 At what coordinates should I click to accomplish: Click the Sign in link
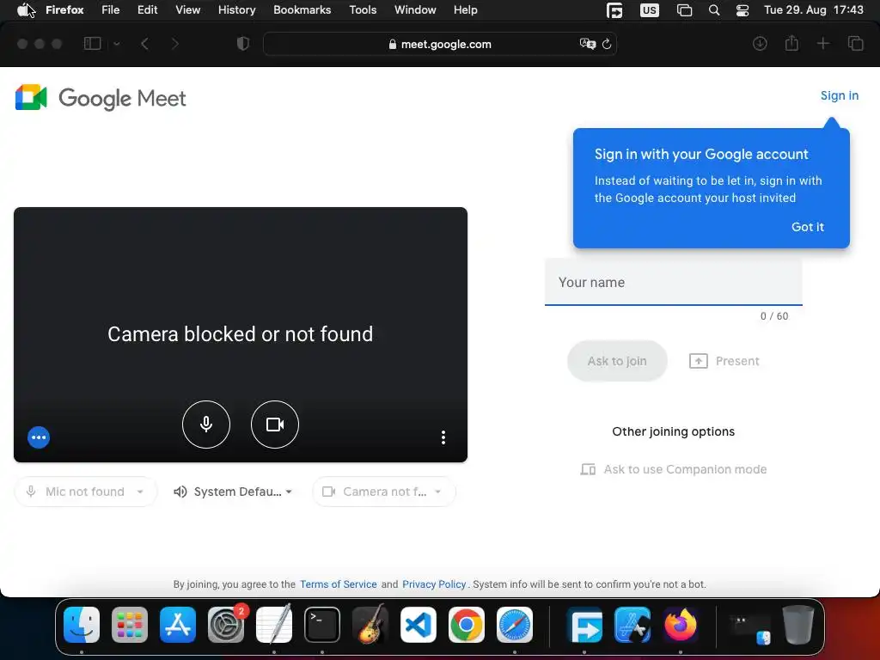[x=839, y=95]
